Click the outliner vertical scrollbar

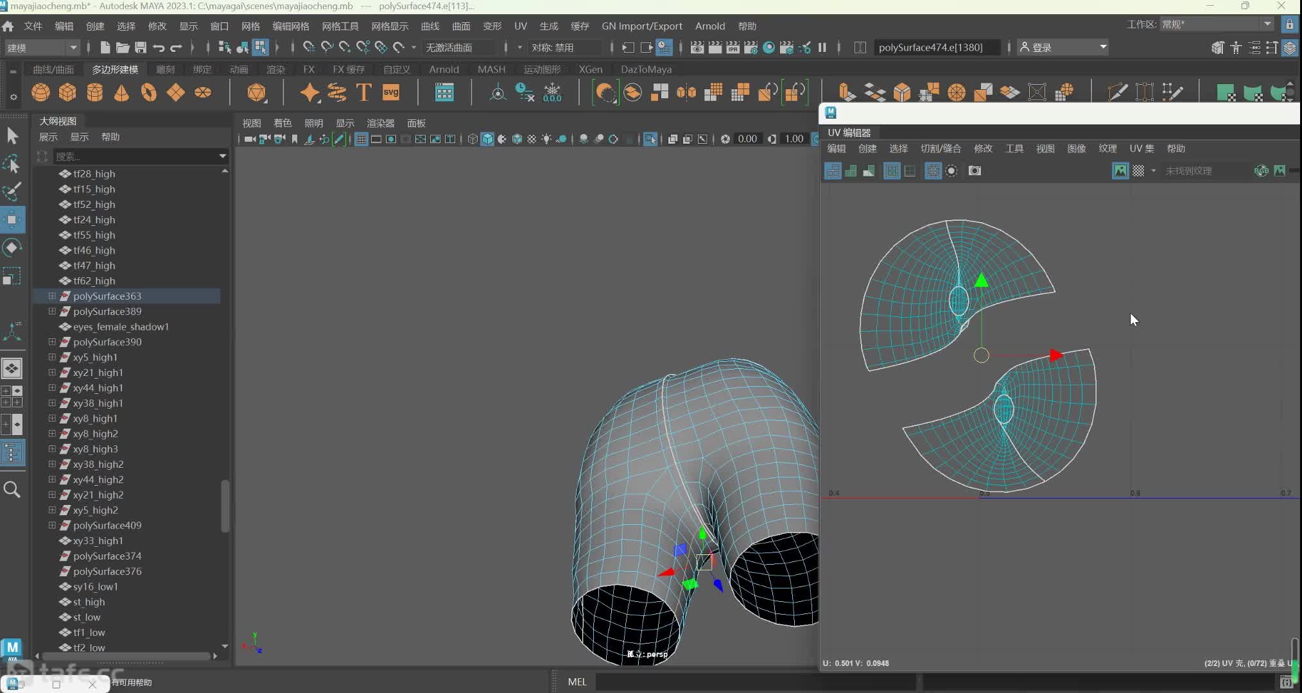click(225, 506)
